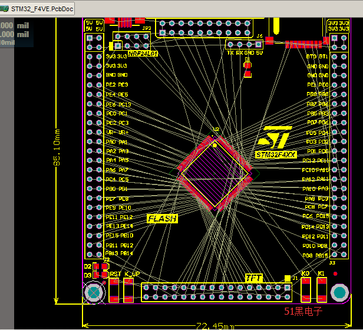The image size is (363, 330).
Task: Click the J6 designator text
Action: (x=259, y=36)
